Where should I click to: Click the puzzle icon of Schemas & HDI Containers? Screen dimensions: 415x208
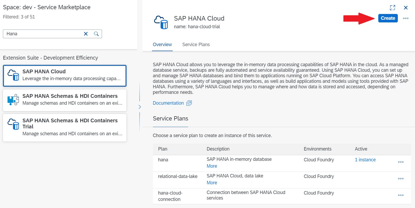[13, 100]
